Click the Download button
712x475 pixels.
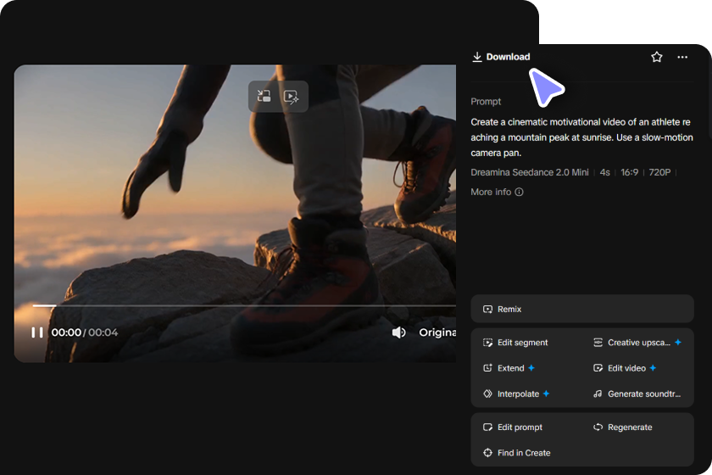click(x=501, y=57)
